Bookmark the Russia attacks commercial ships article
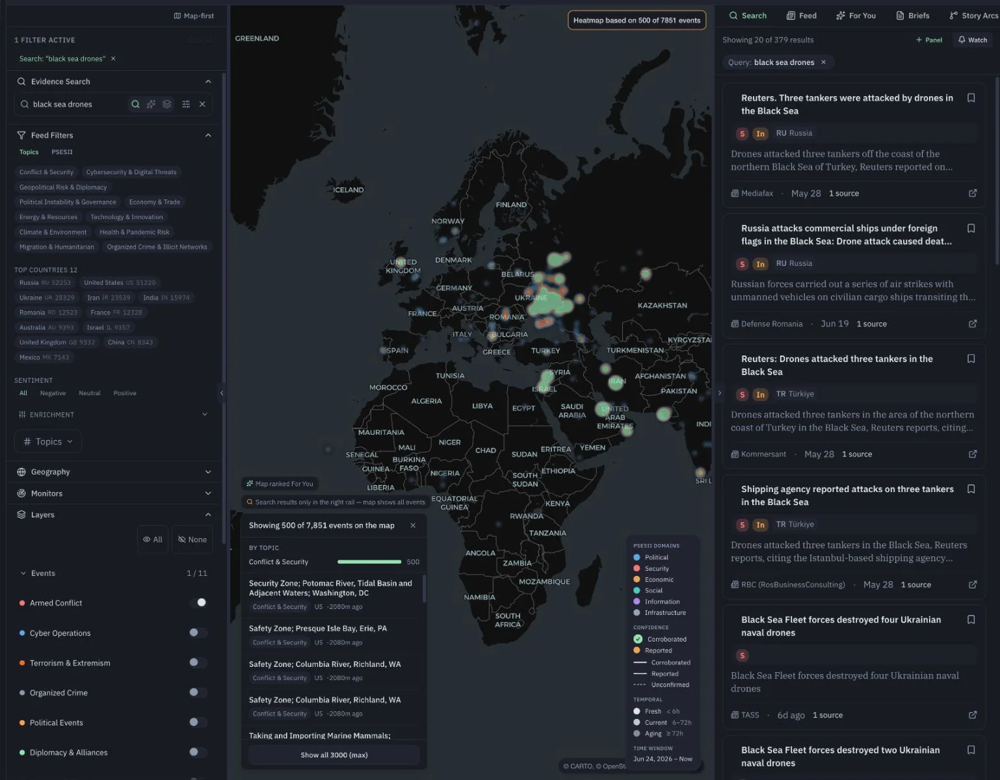 coord(971,229)
